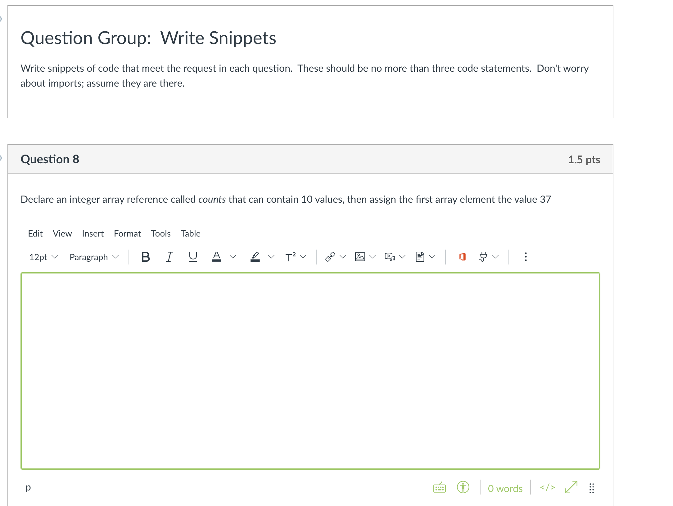View keyboard shortcuts icon
The width and height of the screenshot is (673, 506).
[439, 488]
